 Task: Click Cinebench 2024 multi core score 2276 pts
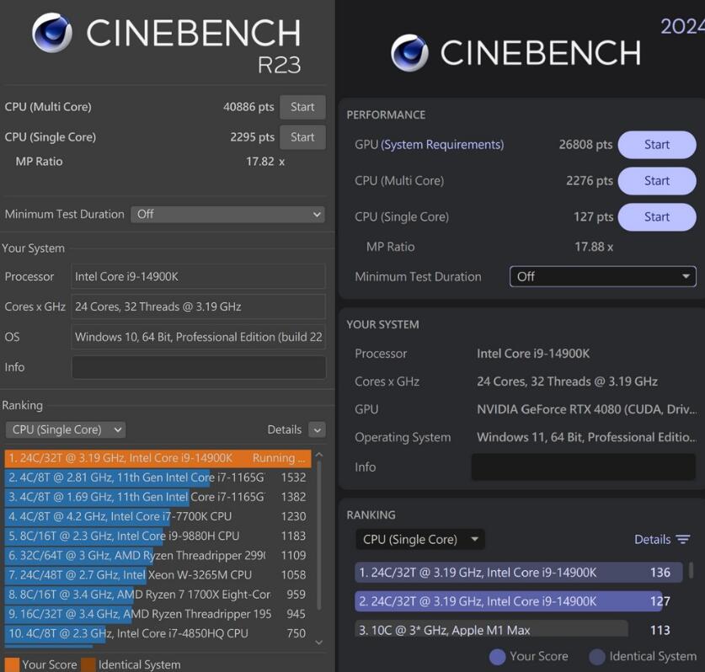(590, 181)
